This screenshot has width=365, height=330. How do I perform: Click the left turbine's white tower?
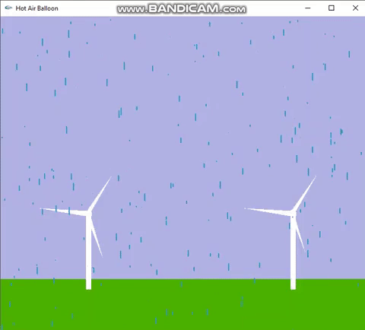click(x=88, y=252)
